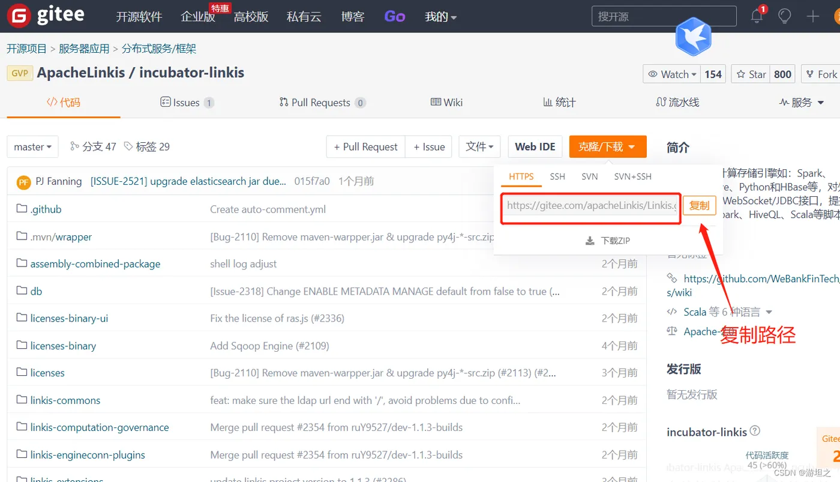Click the linkis-computation-governance folder icon
Viewport: 840px width, 482px height.
coord(22,427)
